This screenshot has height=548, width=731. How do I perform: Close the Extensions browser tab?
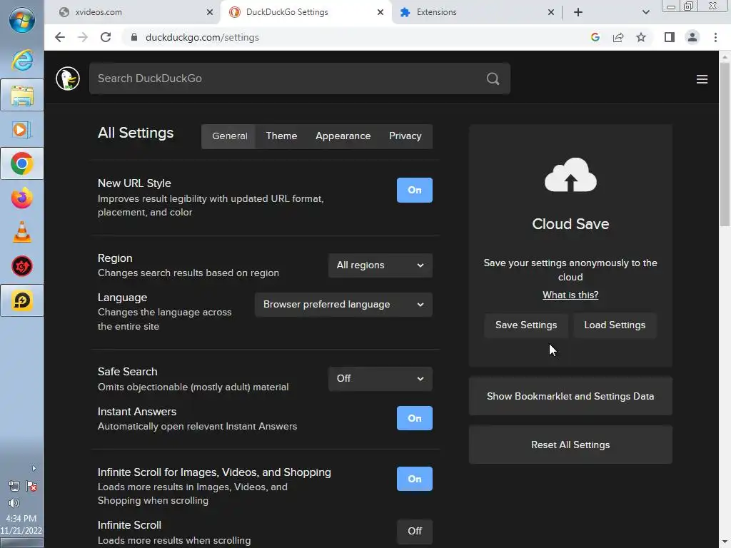click(551, 12)
